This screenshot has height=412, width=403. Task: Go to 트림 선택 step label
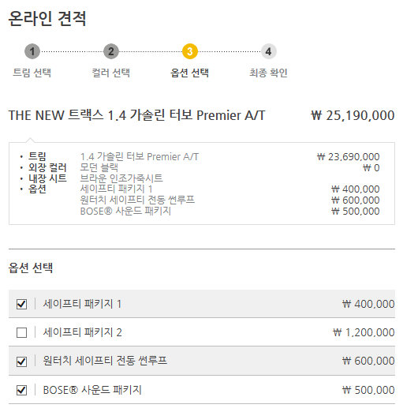32,73
